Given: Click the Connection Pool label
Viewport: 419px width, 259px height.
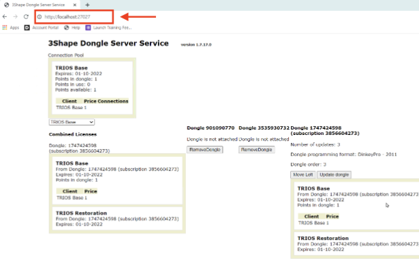Looking at the screenshot, I should point(65,55).
